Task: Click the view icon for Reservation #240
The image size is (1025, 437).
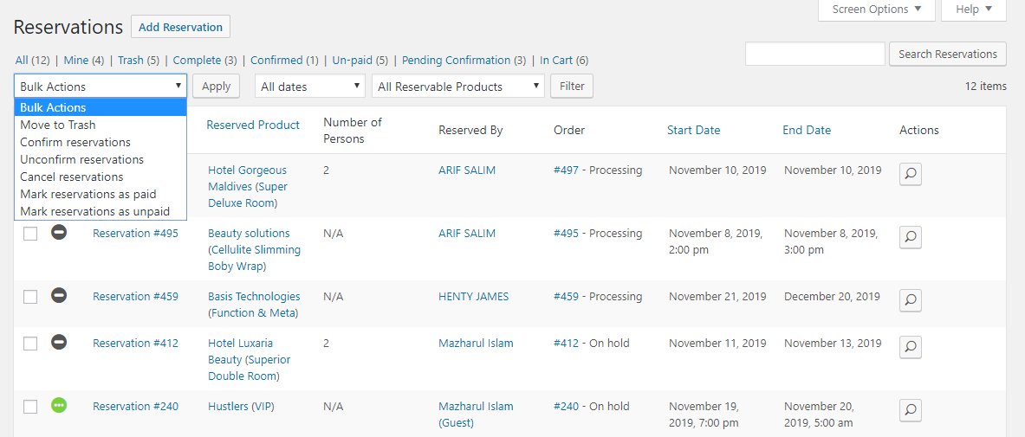Action: coord(910,410)
